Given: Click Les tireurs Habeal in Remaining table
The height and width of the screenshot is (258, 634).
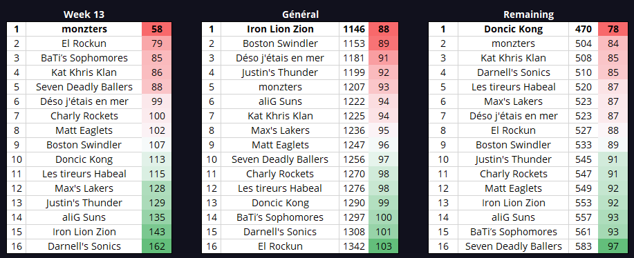Looking at the screenshot, I should click(514, 87).
